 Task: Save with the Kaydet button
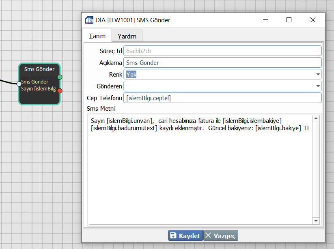click(185, 236)
